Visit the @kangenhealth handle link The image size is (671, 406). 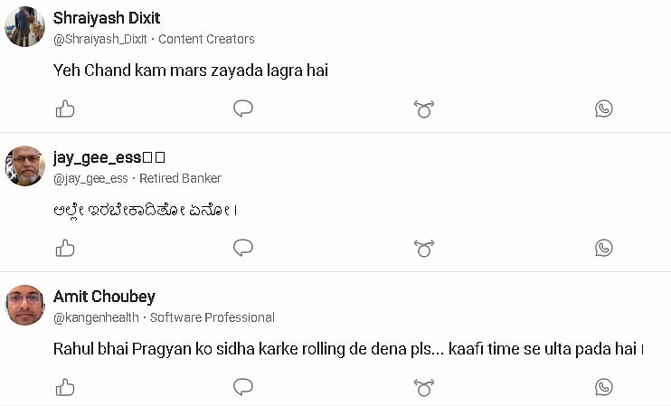click(x=97, y=317)
